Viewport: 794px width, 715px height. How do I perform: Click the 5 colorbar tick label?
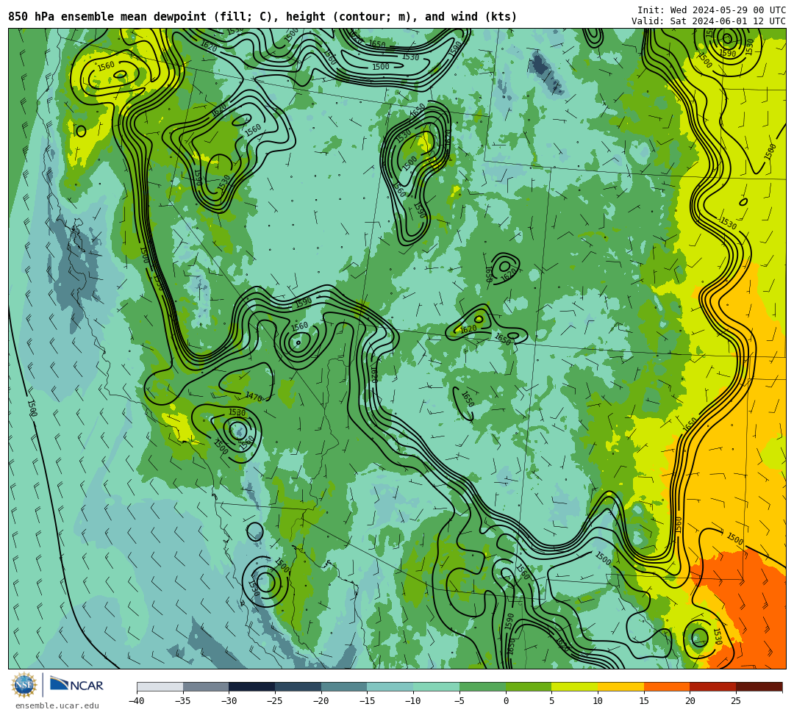point(551,701)
